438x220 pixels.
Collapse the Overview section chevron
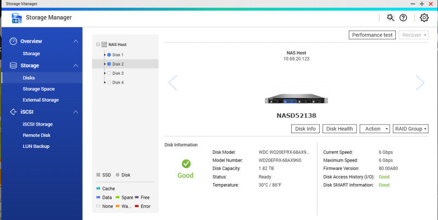pos(76,41)
